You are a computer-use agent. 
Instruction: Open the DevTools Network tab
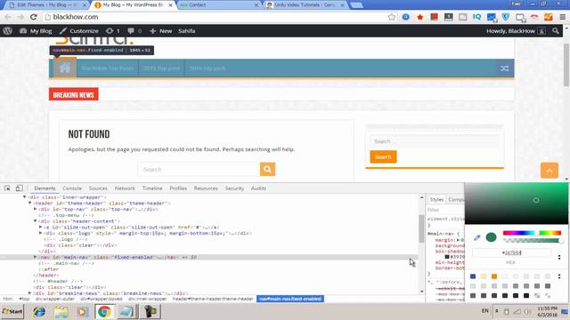[125, 188]
